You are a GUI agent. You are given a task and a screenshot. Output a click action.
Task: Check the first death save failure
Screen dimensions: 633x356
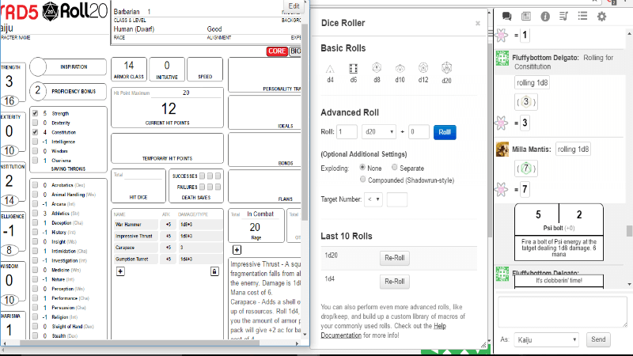[x=203, y=187]
